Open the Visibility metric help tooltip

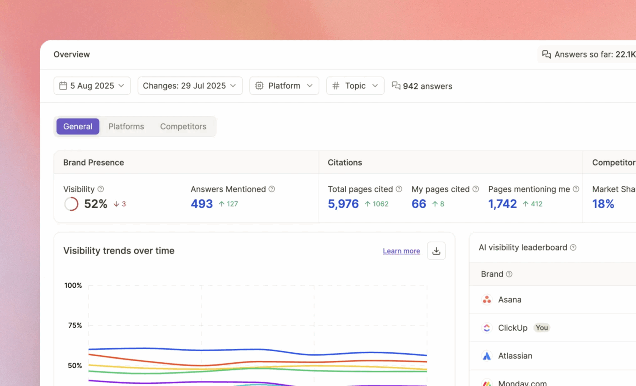click(x=101, y=189)
